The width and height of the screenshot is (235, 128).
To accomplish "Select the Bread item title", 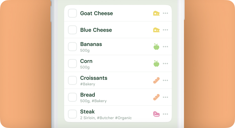I will pyautogui.click(x=88, y=95).
